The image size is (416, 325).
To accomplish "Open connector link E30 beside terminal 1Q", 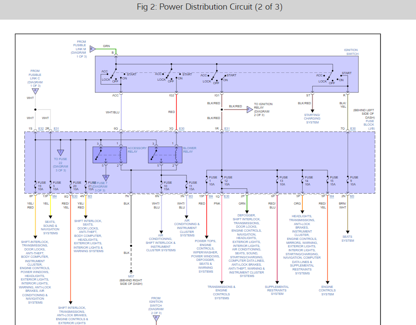I will click(227, 196).
